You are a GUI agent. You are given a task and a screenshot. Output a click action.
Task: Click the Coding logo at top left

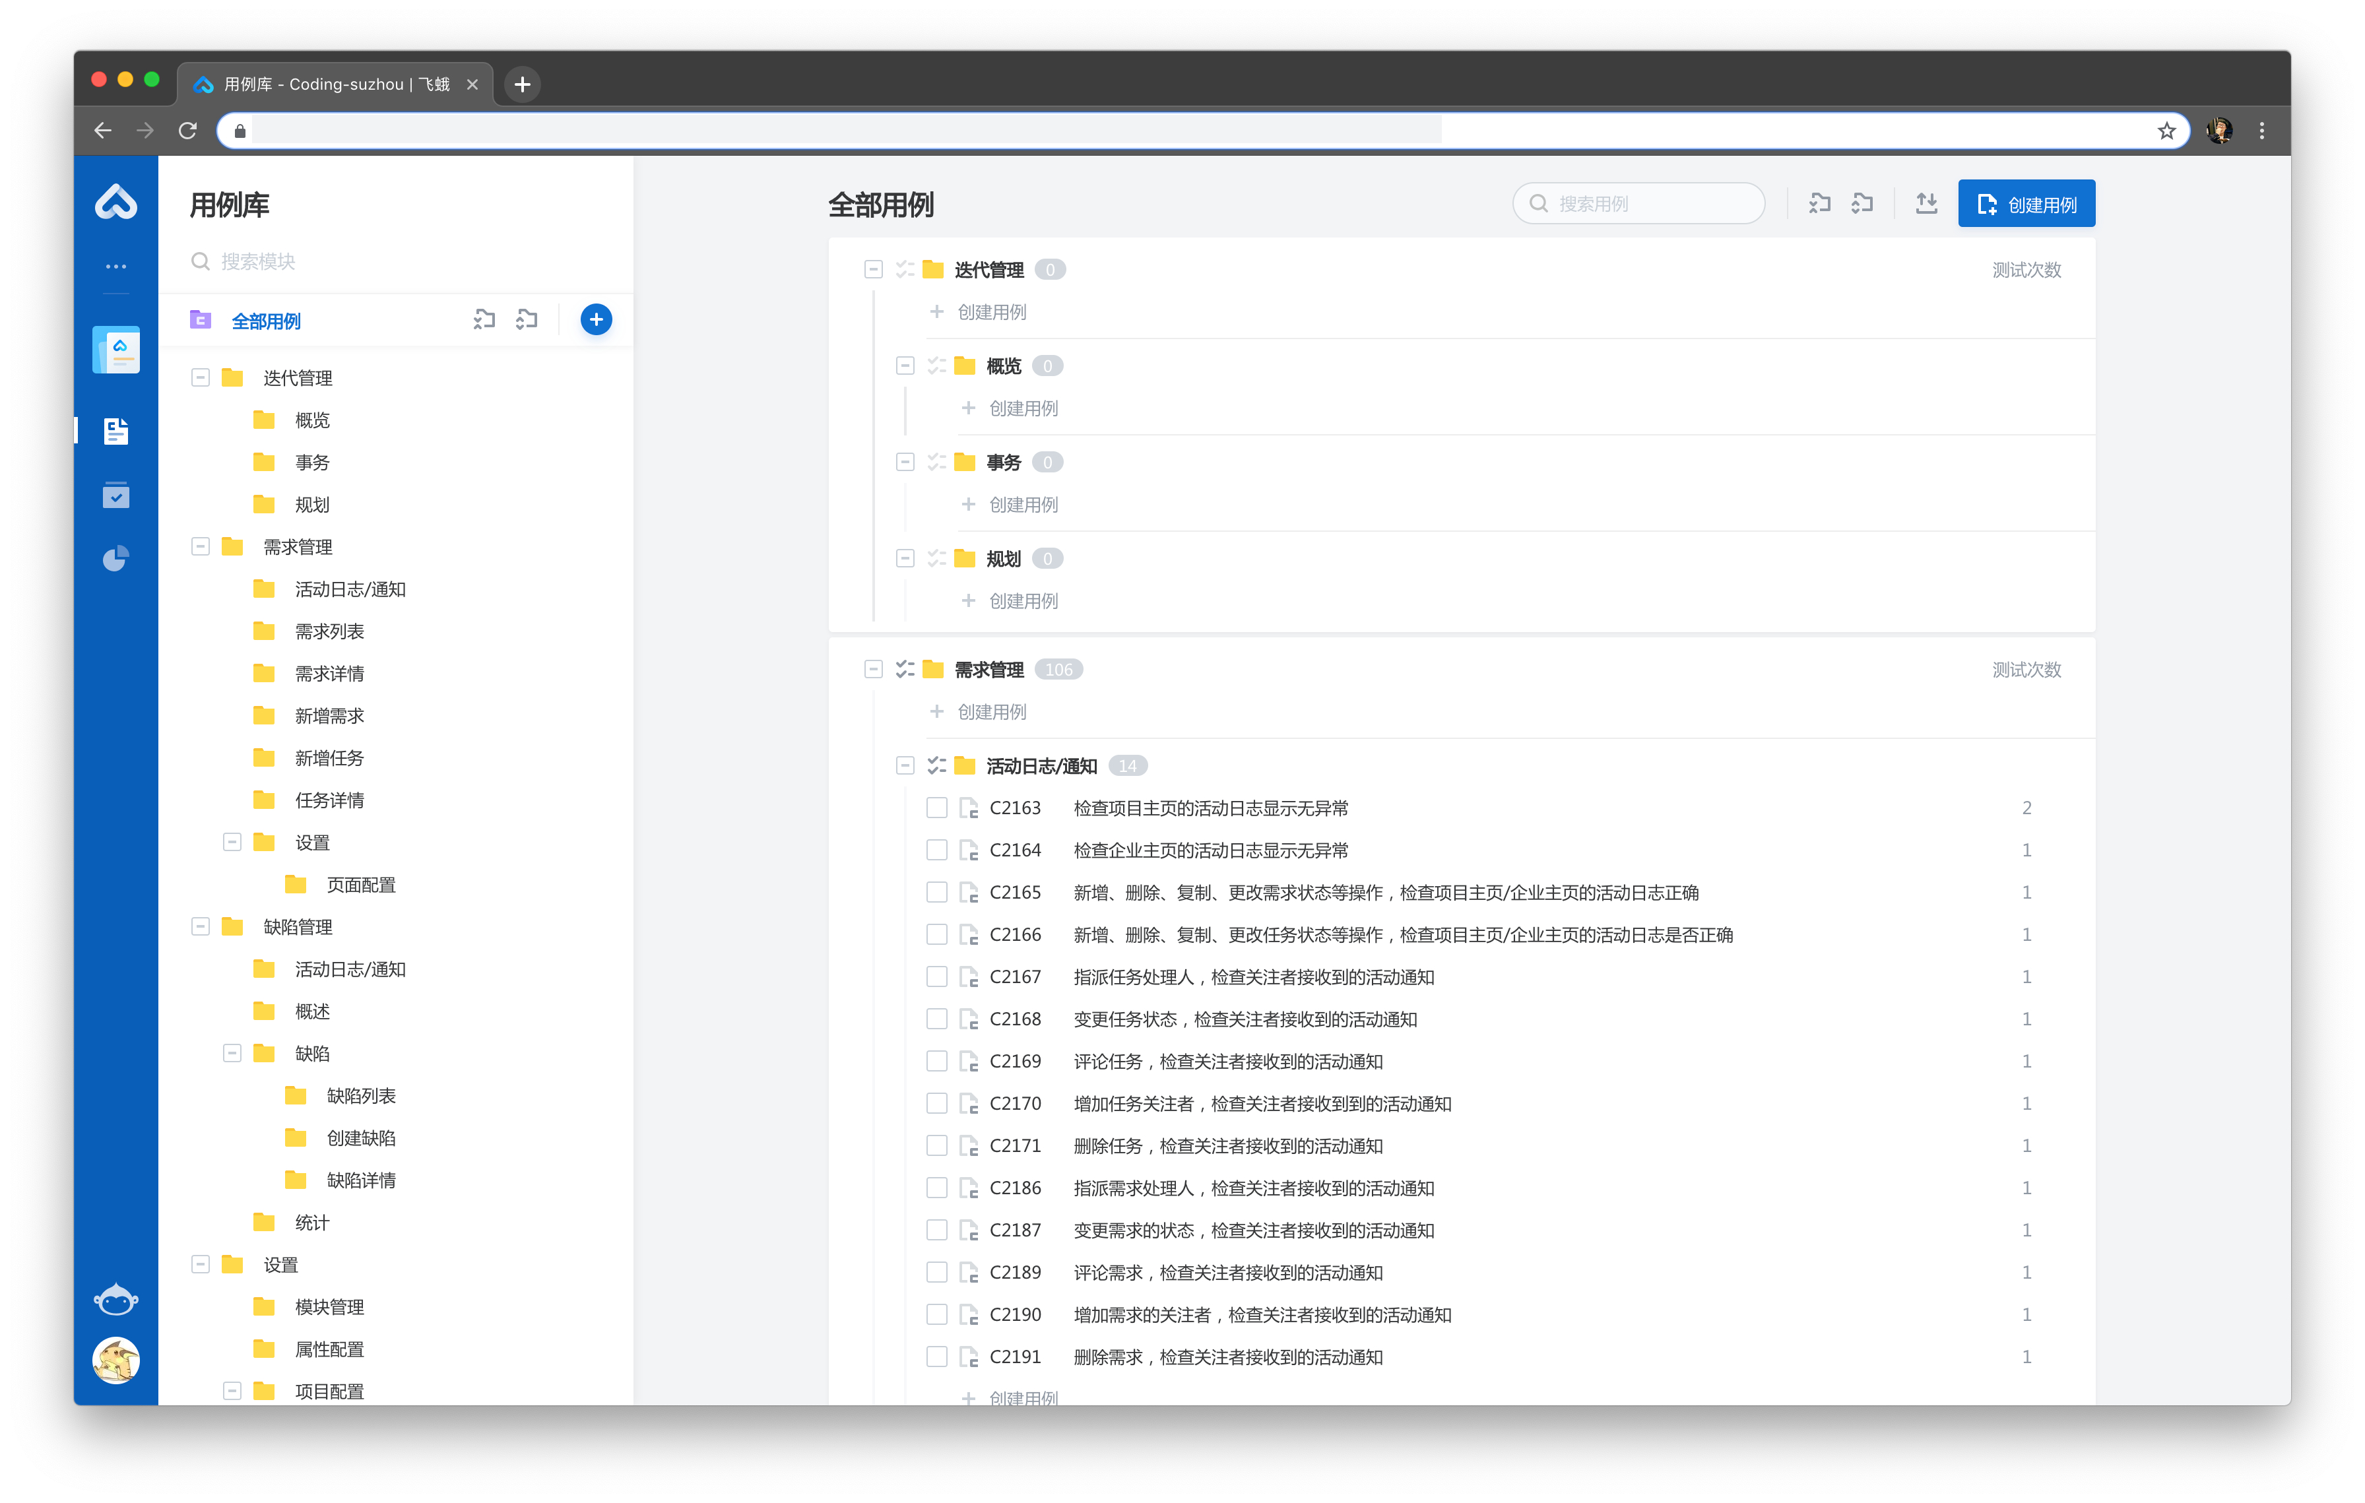(x=116, y=203)
